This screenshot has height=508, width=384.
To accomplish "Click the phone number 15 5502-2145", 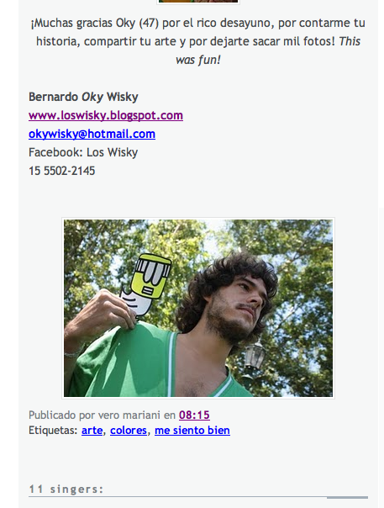I will click(x=62, y=171).
